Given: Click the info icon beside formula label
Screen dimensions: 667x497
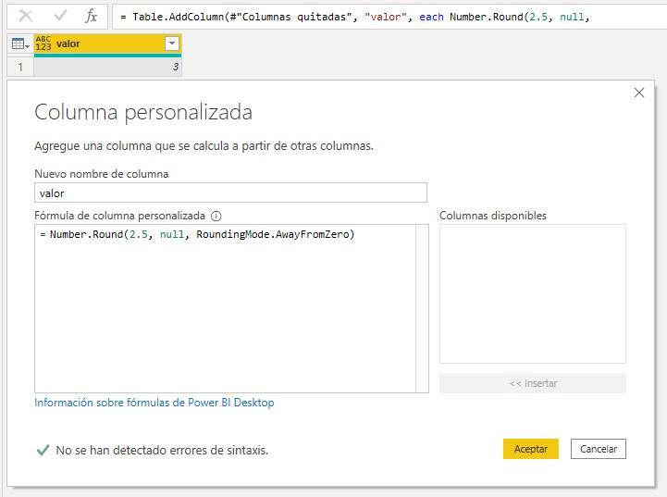Looking at the screenshot, I should click(x=216, y=216).
